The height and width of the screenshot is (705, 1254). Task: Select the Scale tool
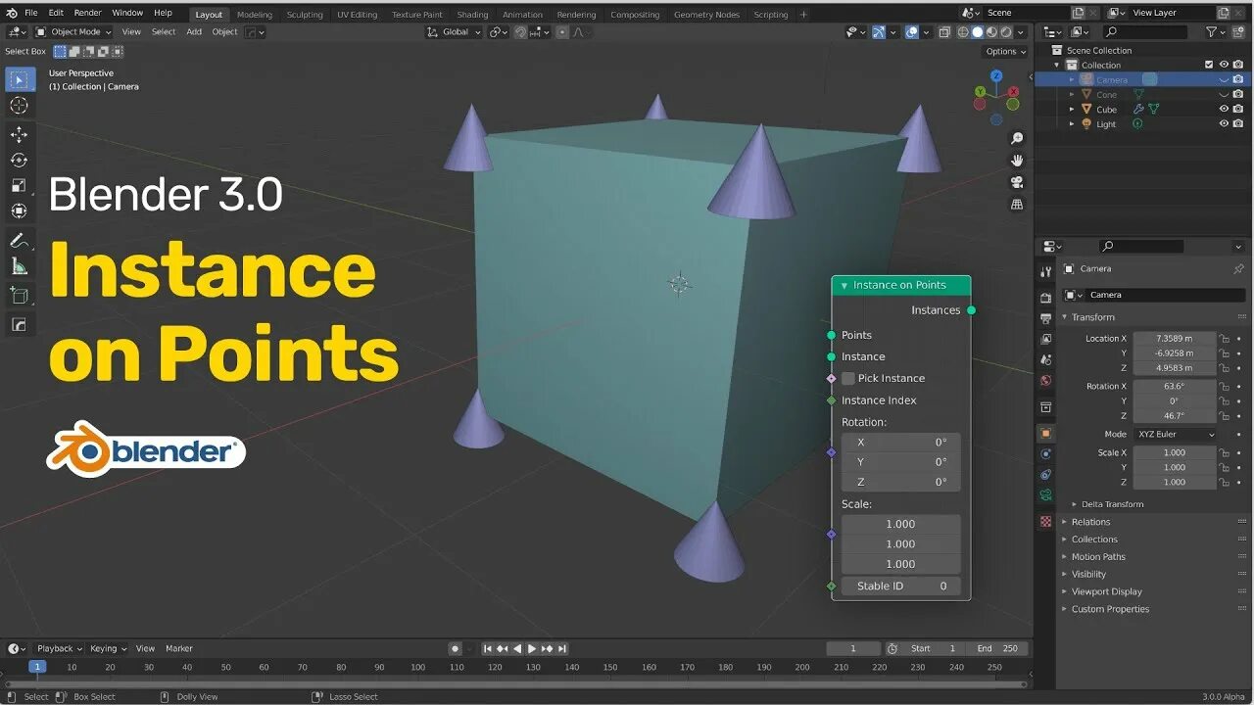20,185
